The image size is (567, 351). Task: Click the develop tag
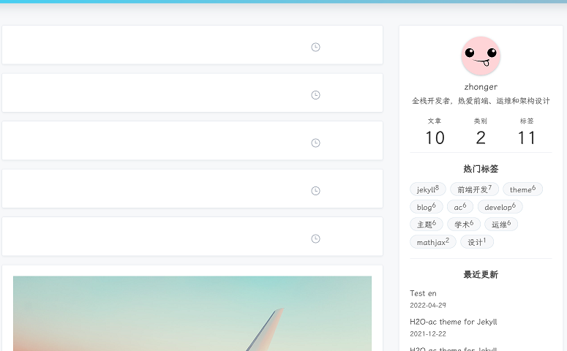500,207
